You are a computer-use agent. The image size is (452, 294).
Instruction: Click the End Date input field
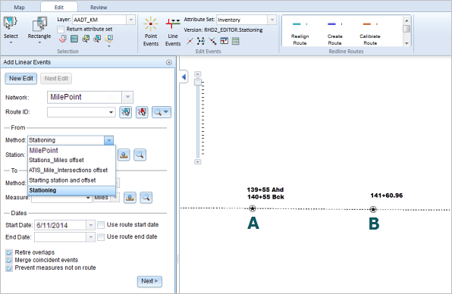[x=60, y=237]
